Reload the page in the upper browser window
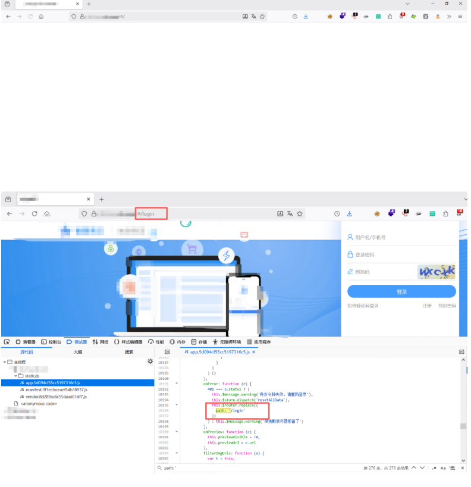This screenshot has height=487, width=471. (30, 17)
